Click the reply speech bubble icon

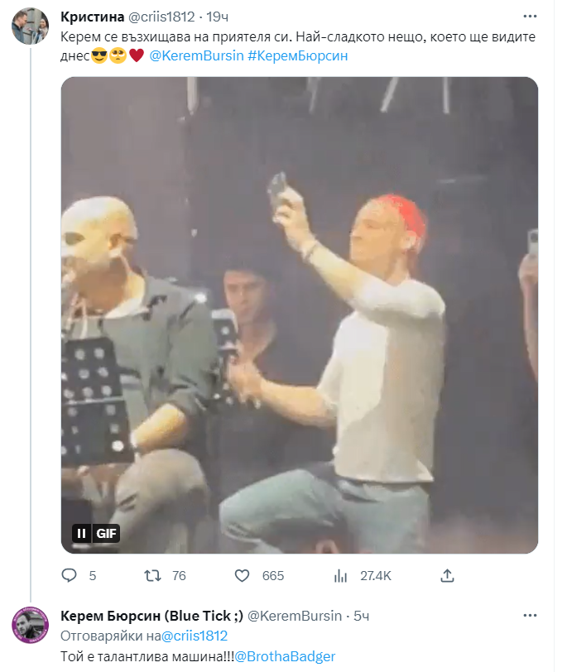click(x=70, y=575)
